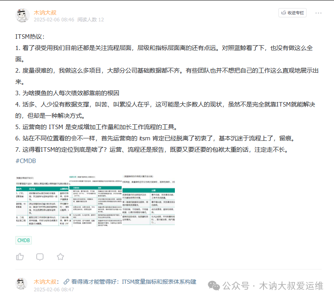Open the third table thumbnail image
Viewport: 334px width, 299px height.
click(x=149, y=201)
